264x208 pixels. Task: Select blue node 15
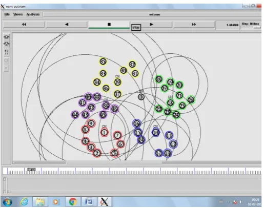tap(138, 132)
